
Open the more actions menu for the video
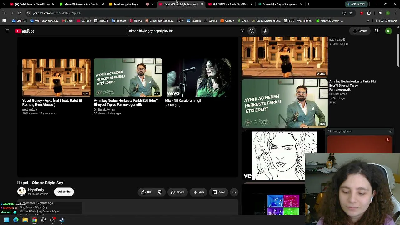pyautogui.click(x=234, y=192)
